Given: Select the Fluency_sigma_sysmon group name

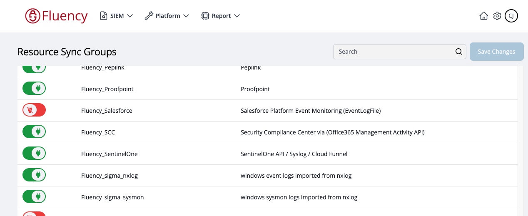Looking at the screenshot, I should click(112, 197).
